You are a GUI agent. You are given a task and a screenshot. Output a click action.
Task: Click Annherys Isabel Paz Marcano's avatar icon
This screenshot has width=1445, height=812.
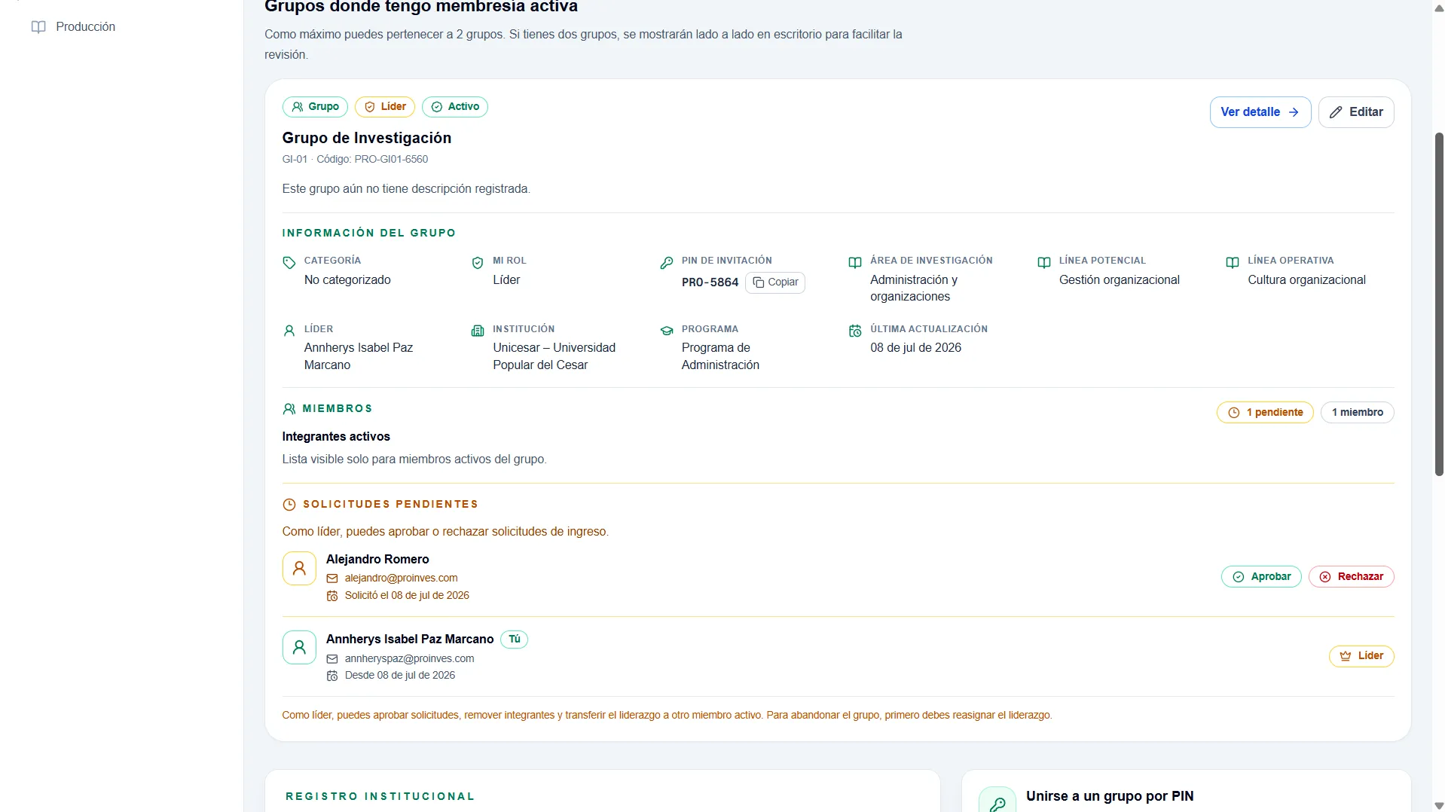tap(299, 648)
